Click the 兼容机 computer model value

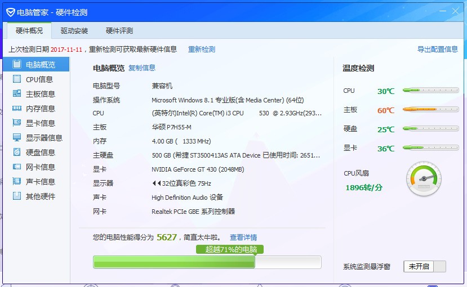(162, 86)
